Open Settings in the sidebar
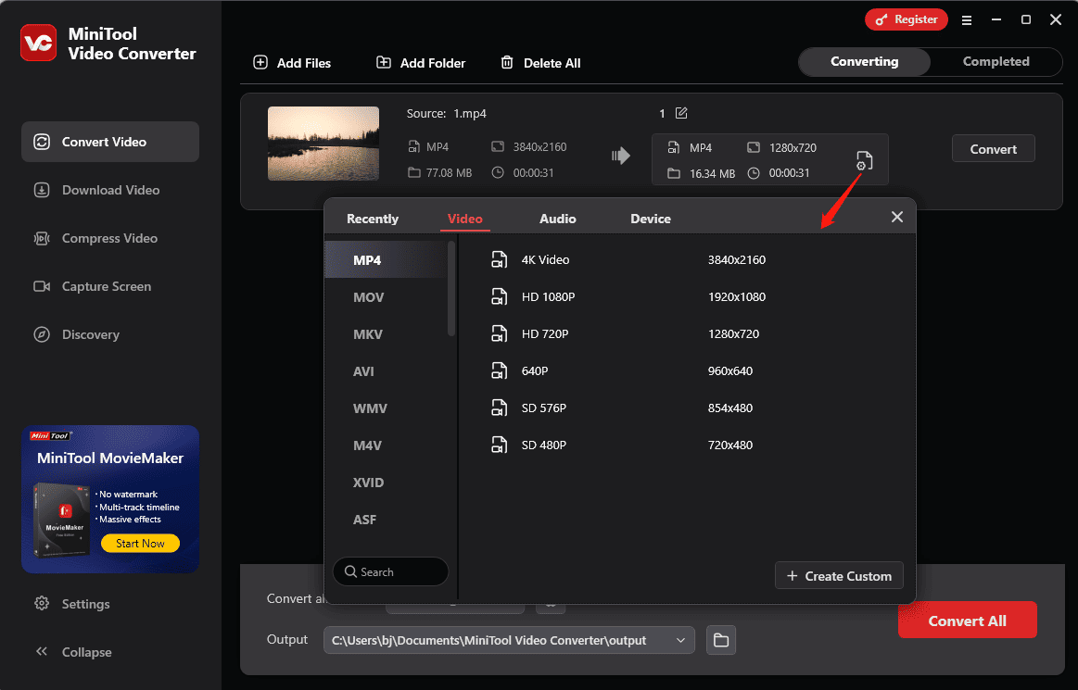Viewport: 1078px width, 690px height. [x=72, y=604]
